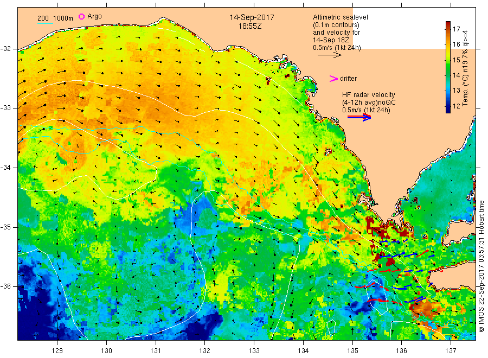488x358 pixels.
Task: Click the longitude axis label 135
Action: coord(352,351)
